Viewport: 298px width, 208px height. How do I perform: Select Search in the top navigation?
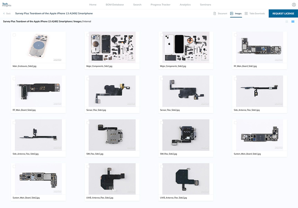pyautogui.click(x=137, y=5)
